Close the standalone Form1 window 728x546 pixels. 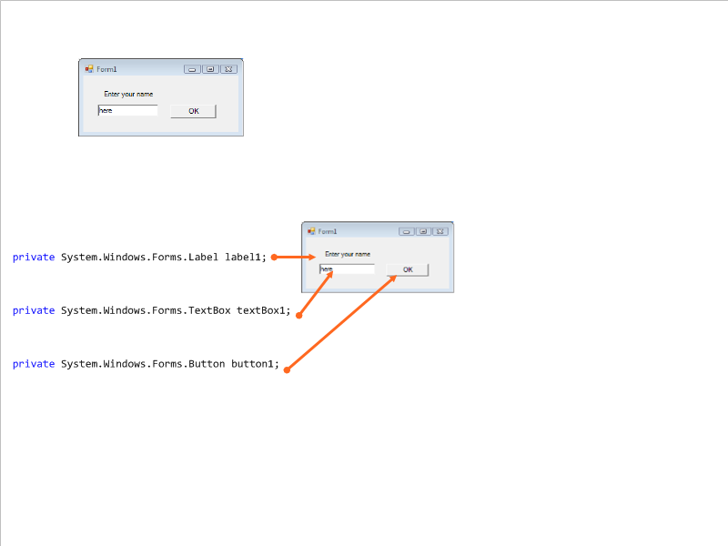click(x=228, y=69)
